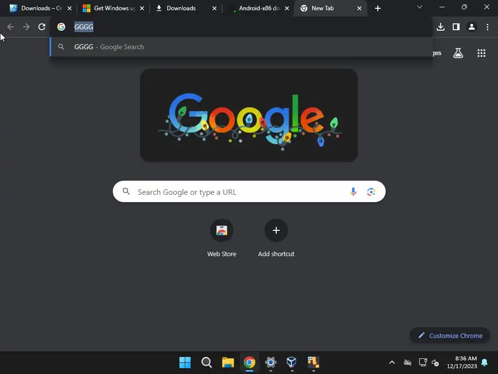The image size is (498, 374).
Task: Start voice search with microphone icon
Action: 353,191
